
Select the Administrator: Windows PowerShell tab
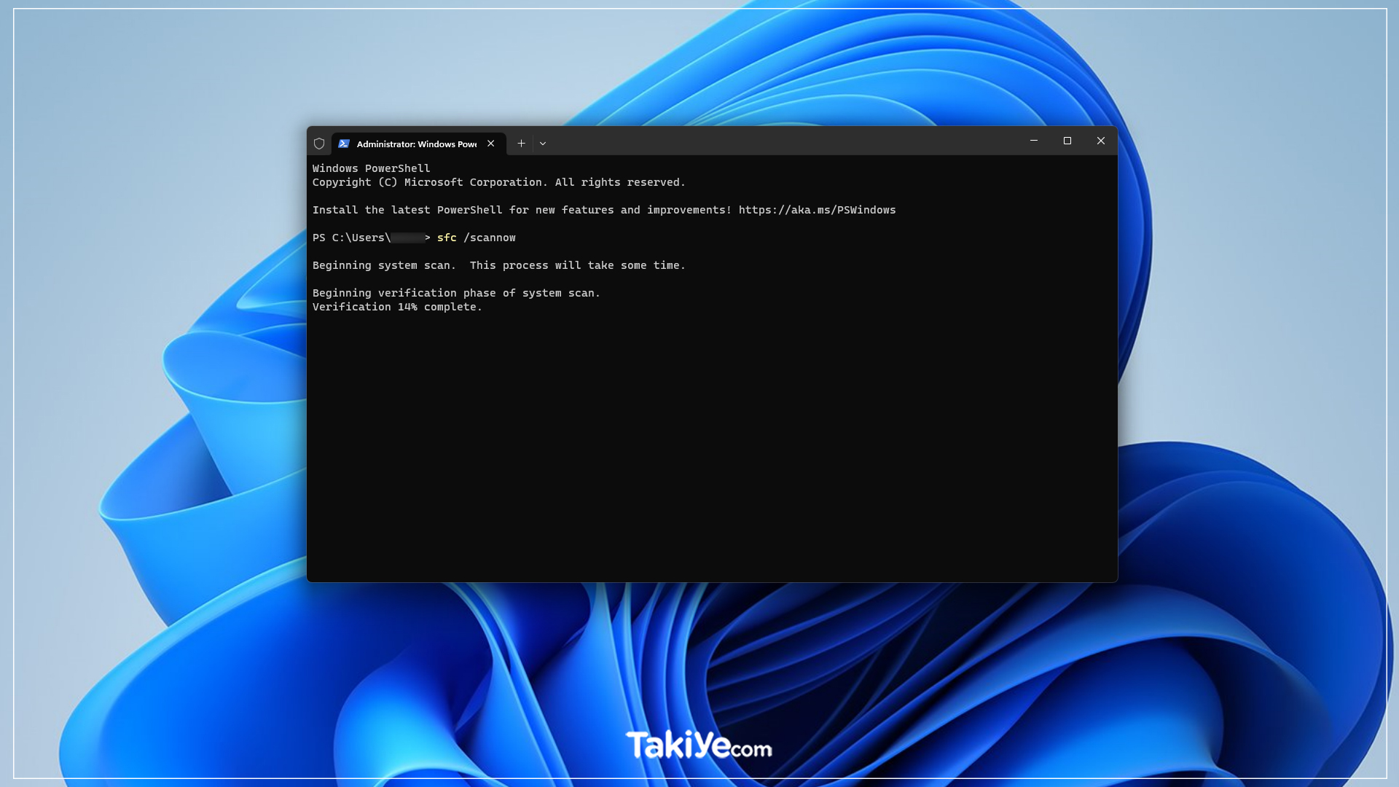418,144
